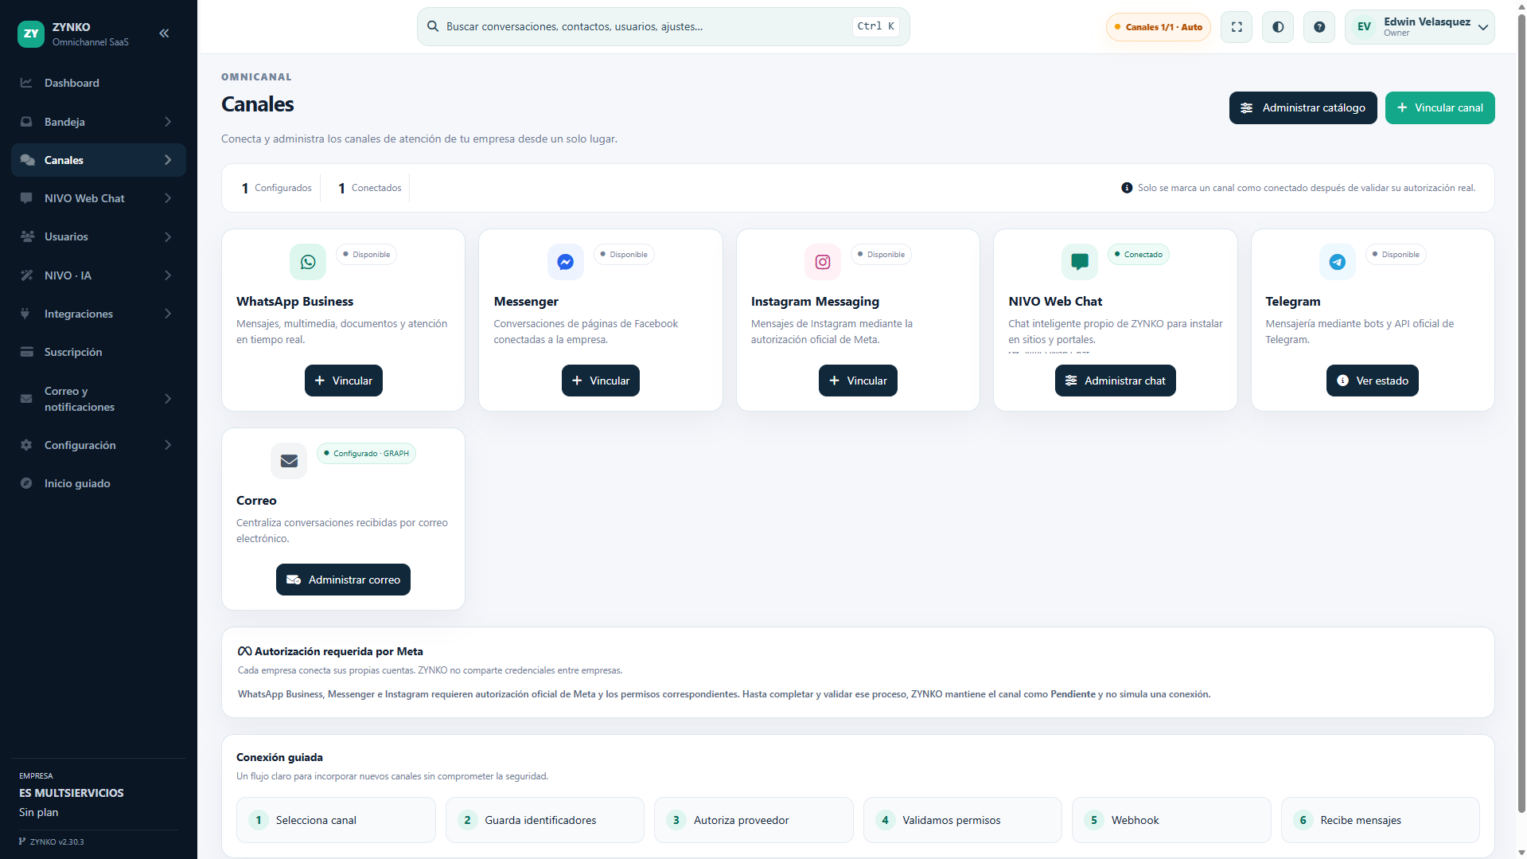Switch dark/light theme with contrast icon

click(1278, 27)
